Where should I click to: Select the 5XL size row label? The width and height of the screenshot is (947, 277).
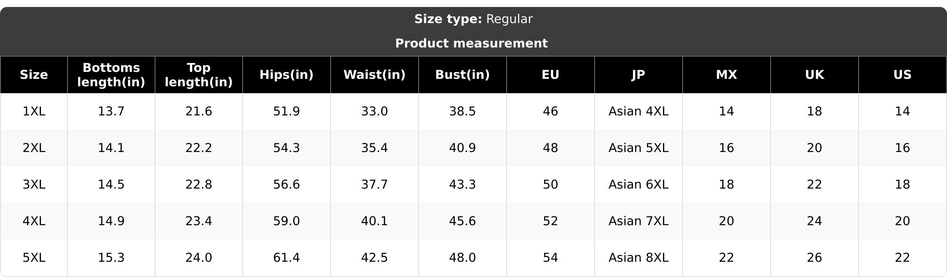[34, 258]
